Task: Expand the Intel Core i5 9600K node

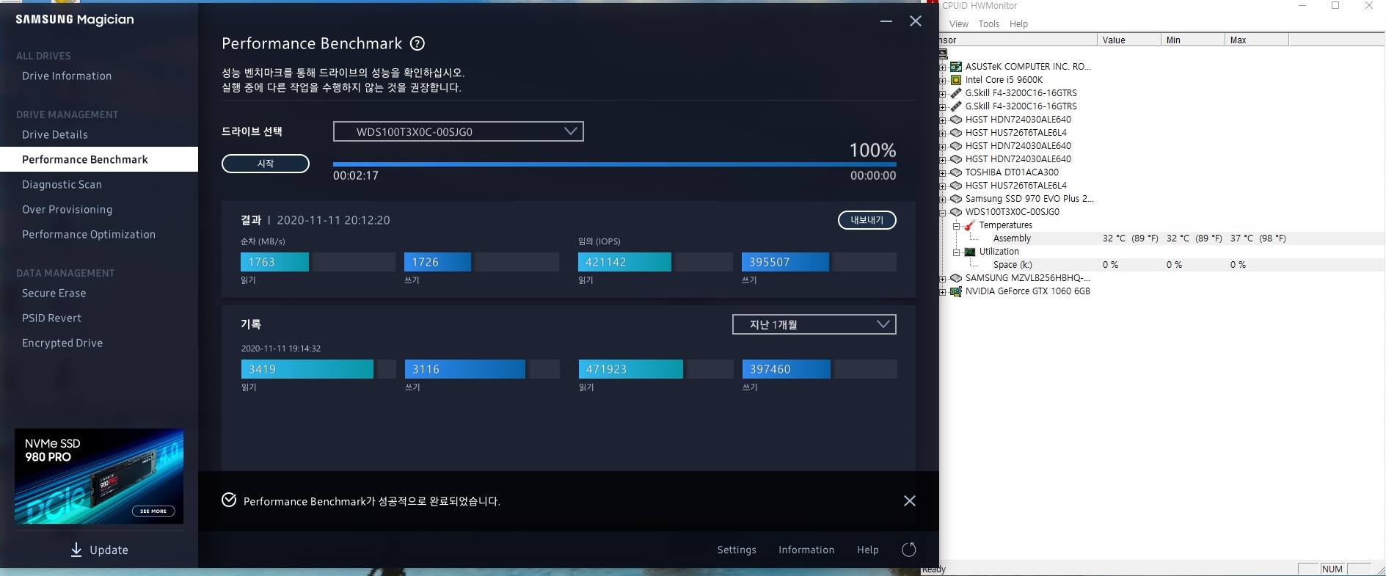Action: point(943,80)
